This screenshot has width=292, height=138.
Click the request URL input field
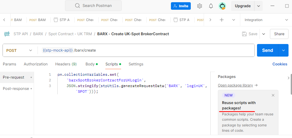[158, 50]
